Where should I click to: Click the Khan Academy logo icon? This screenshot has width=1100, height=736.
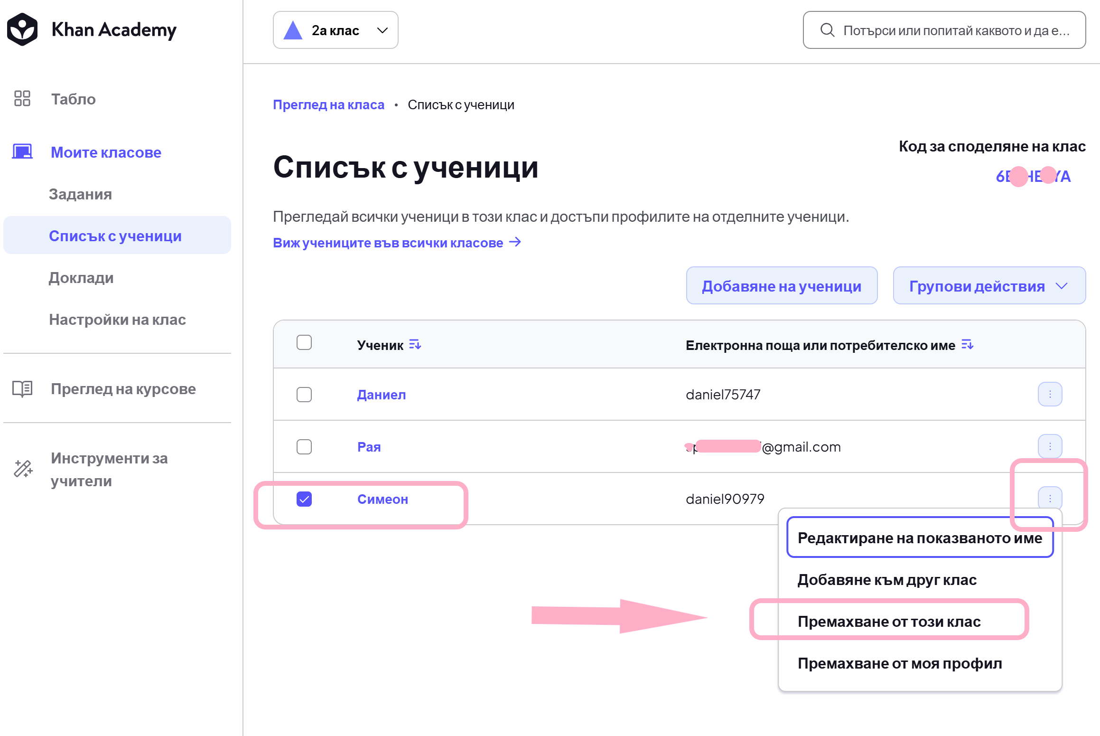[x=22, y=29]
